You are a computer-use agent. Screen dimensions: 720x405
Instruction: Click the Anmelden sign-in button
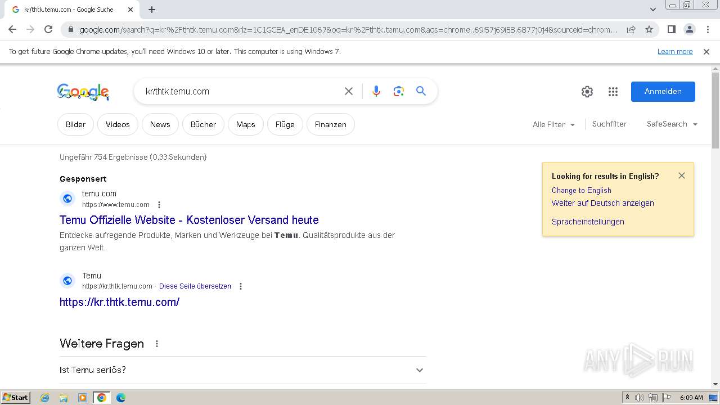(663, 91)
